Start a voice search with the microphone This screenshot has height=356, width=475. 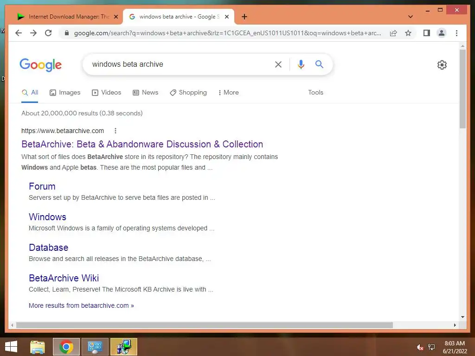[x=301, y=64]
